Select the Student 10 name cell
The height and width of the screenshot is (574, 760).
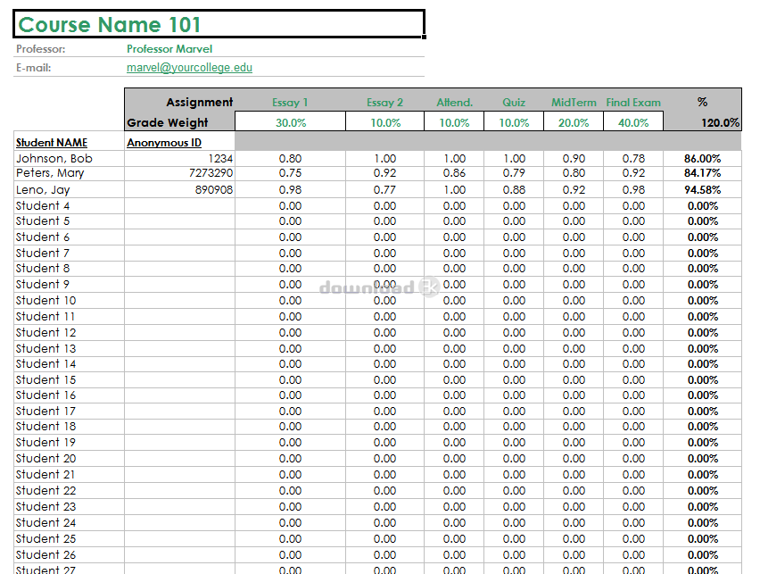(69, 300)
